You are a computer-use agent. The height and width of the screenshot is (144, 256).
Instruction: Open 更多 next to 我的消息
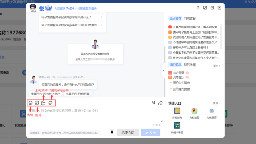pyautogui.click(x=217, y=66)
